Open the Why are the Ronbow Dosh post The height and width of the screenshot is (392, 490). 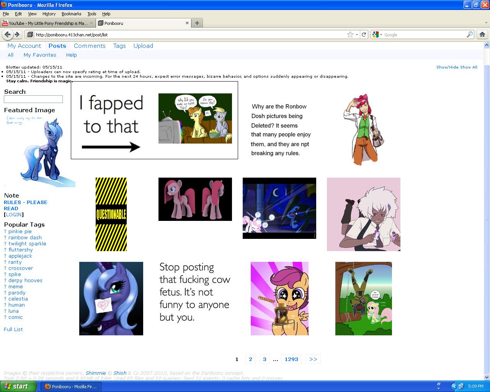(281, 130)
